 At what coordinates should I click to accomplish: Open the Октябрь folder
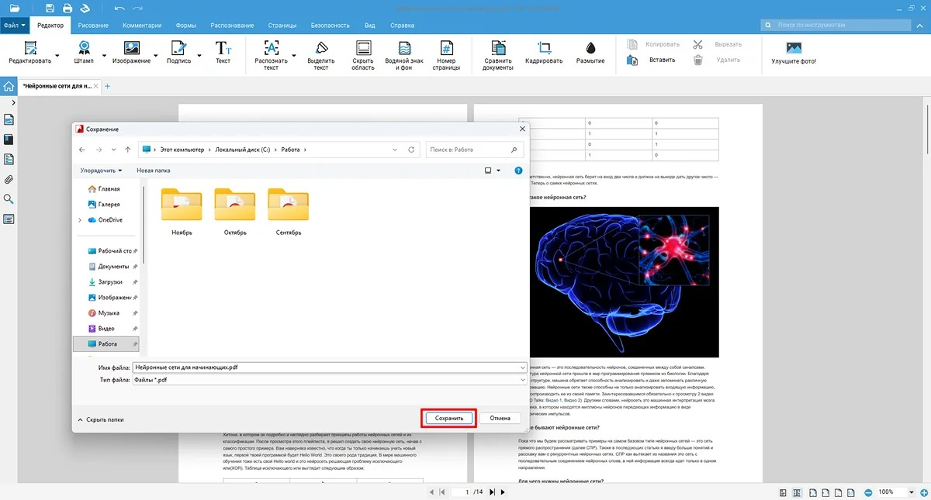(x=234, y=212)
